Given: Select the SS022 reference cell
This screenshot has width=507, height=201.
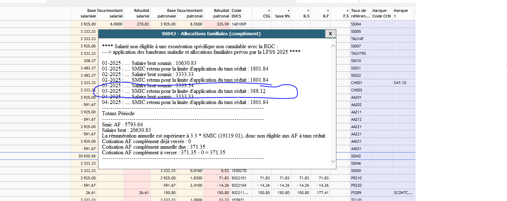Looking at the screenshot, I should pos(361,75).
